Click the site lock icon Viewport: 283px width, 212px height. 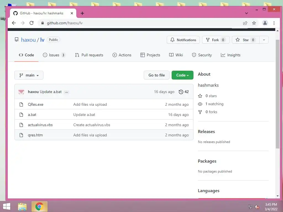coord(43,23)
